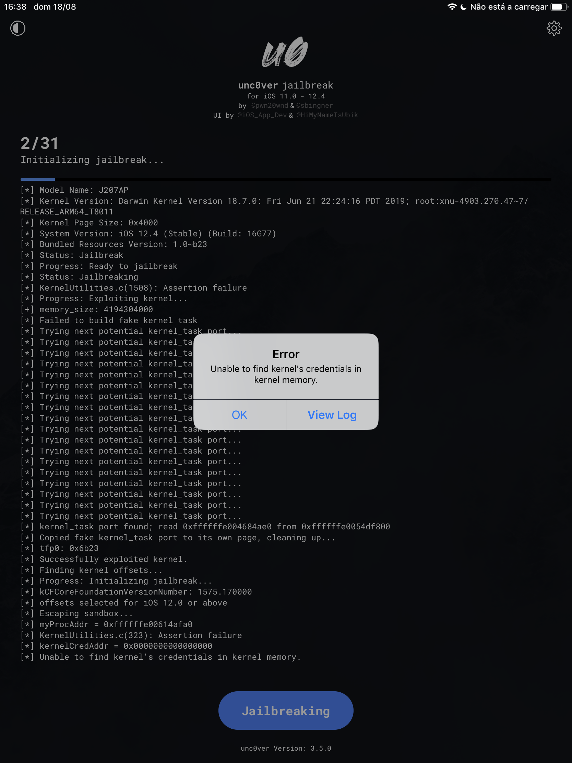Open the @iOS_App_Dev profile link
Image resolution: width=572 pixels, height=763 pixels.
pos(262,115)
